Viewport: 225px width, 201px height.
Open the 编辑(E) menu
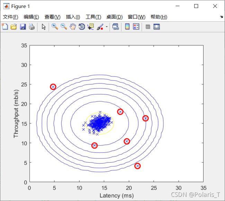tap(31, 17)
